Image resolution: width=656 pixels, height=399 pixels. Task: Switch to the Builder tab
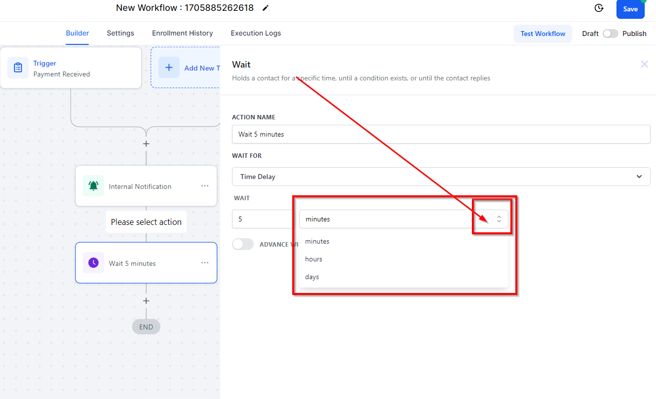point(77,33)
